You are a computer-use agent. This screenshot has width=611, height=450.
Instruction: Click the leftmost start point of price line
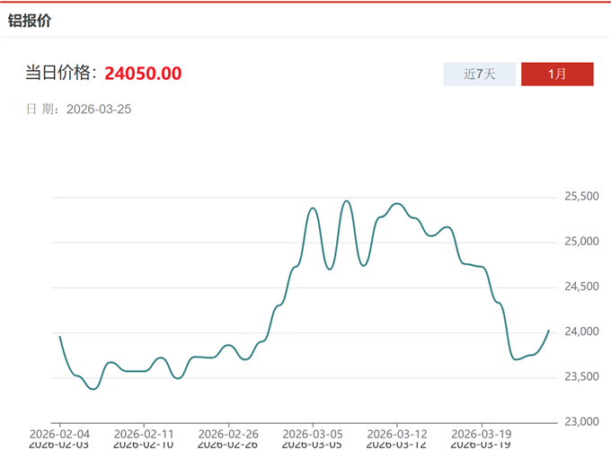(x=59, y=337)
